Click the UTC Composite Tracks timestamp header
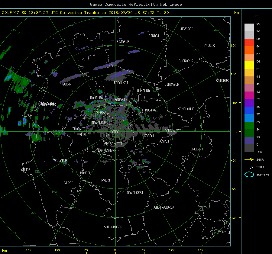This screenshot has height=254, width=272. tap(85, 13)
